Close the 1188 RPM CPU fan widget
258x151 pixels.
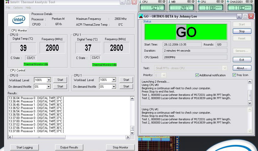222,2
